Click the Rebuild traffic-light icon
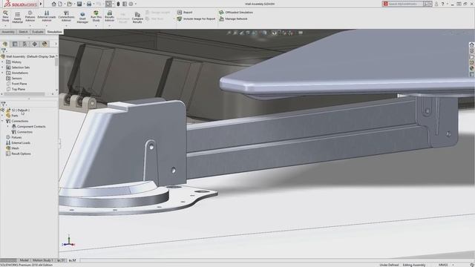Image resolution: width=475 pixels, height=267 pixels. point(118,4)
